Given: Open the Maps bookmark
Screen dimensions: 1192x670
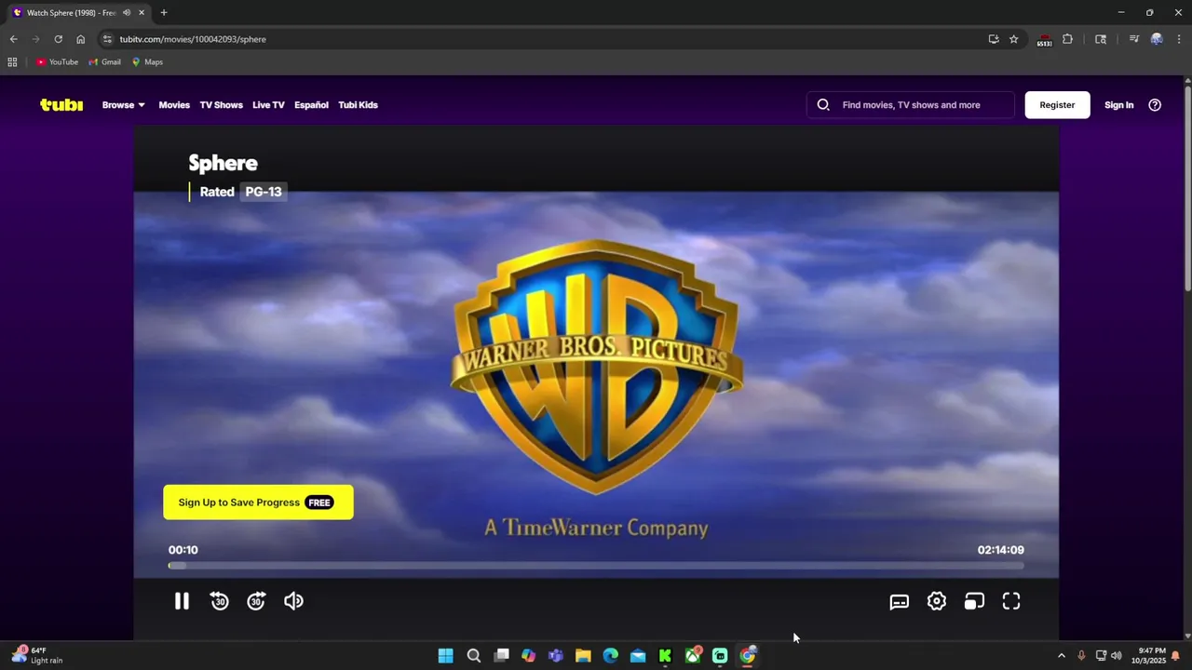Looking at the screenshot, I should (x=147, y=62).
